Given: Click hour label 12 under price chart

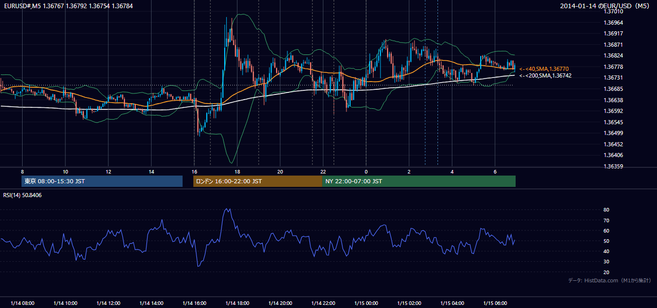Looking at the screenshot, I should pos(108,171).
